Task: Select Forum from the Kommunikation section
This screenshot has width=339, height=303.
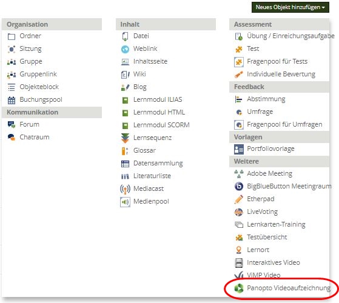Action: [29, 124]
